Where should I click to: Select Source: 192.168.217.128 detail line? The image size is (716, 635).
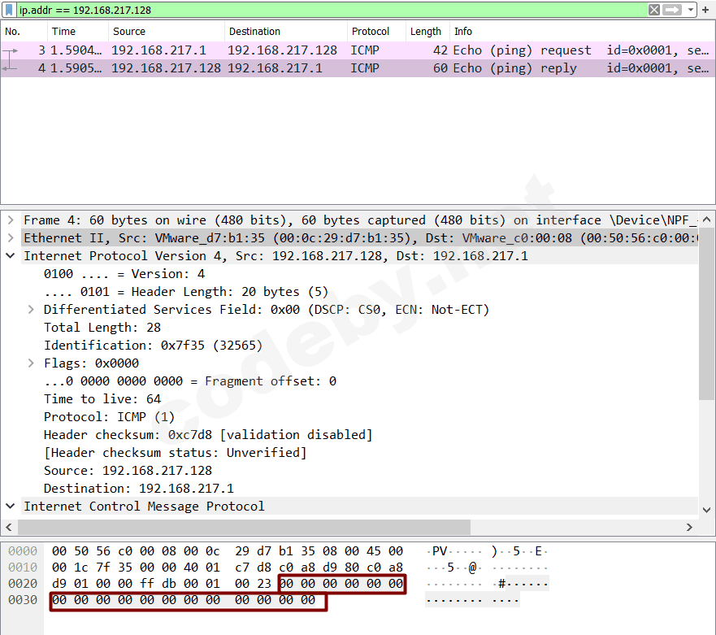[128, 471]
